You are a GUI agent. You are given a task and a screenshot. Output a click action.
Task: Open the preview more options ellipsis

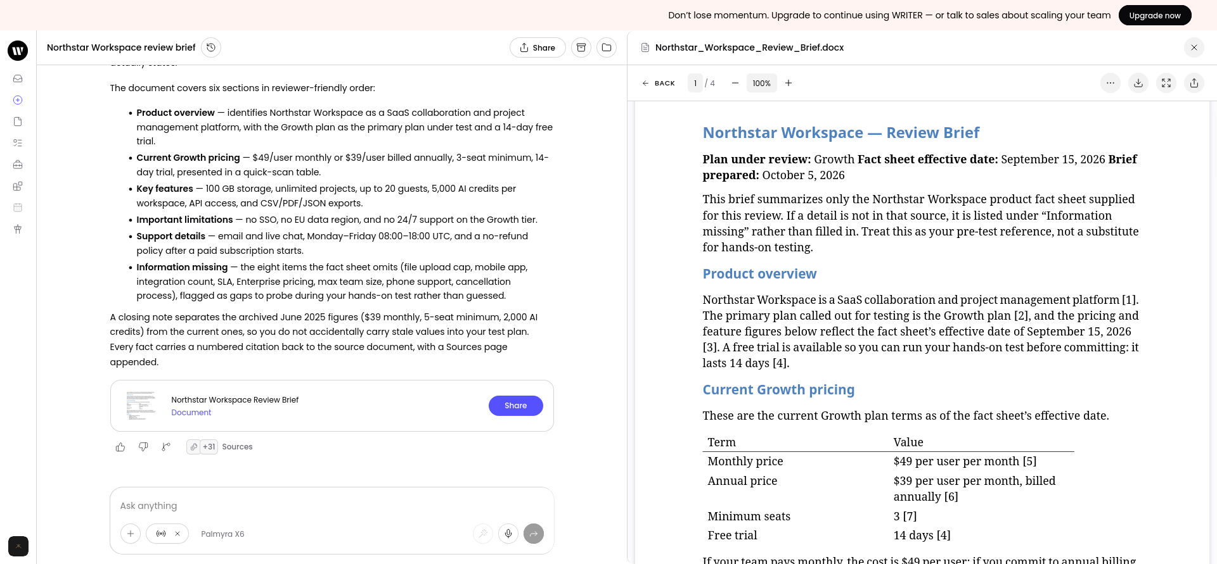click(1111, 83)
